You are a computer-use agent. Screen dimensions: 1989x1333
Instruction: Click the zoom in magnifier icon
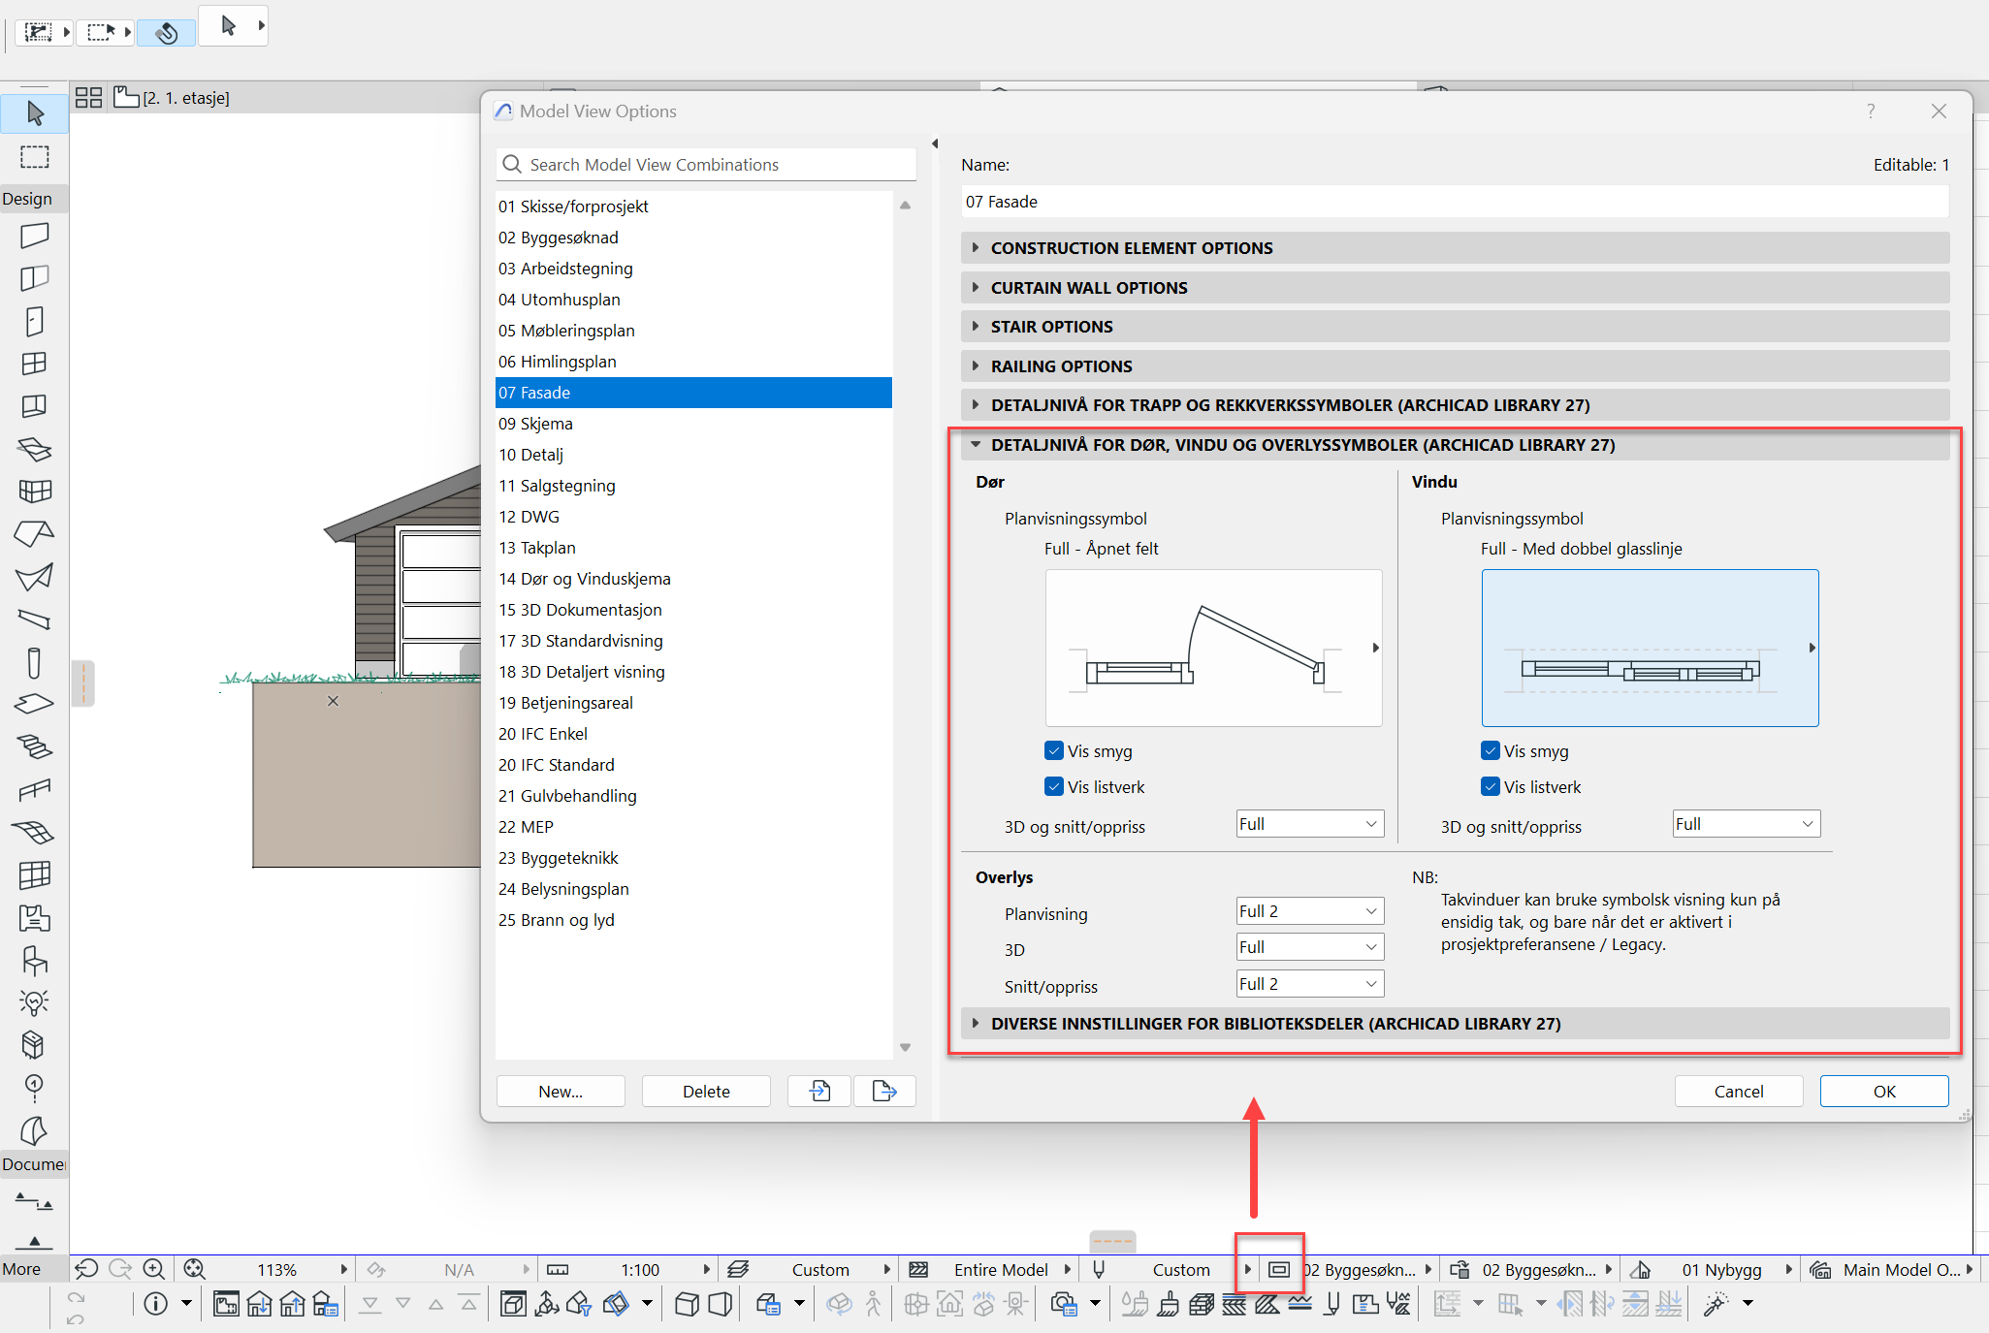153,1269
